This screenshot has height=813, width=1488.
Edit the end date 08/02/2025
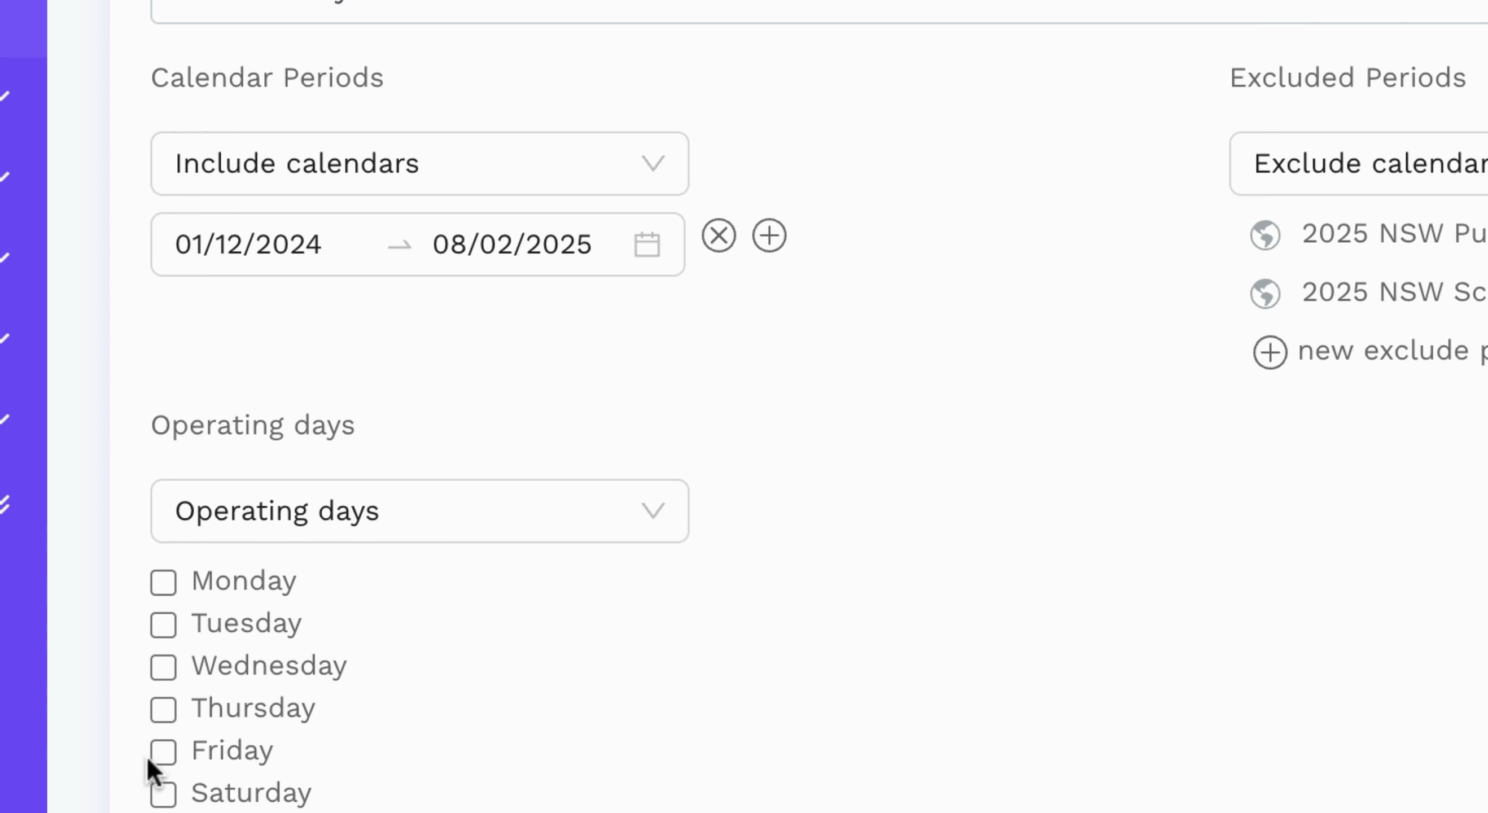tap(512, 244)
